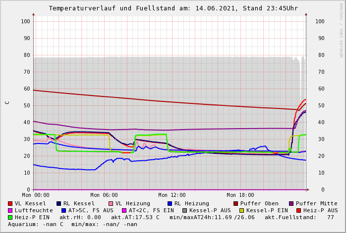Click the green Heiz-P EIN swatch
Viewport: 346px width, 233px height.
(10, 218)
